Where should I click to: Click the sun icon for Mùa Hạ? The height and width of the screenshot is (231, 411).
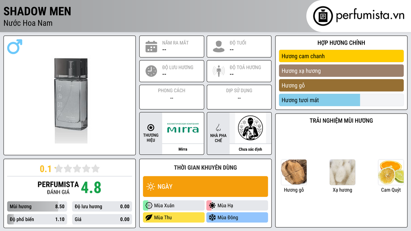point(212,206)
